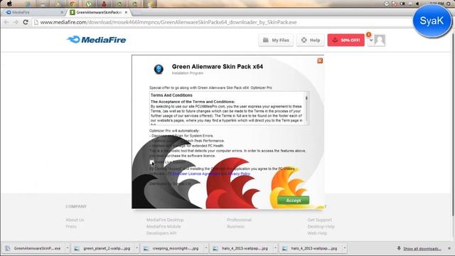Close the Green Alienware Skin Pack installer dialog
The height and width of the screenshot is (256, 455).
320,60
